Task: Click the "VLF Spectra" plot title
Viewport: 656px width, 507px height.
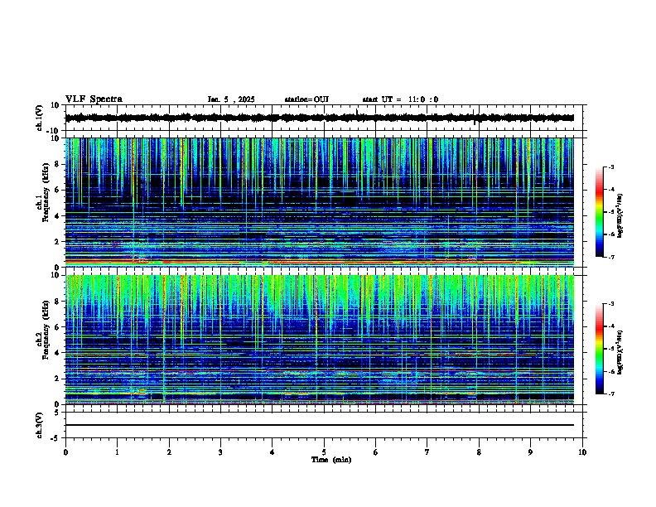Action: [x=94, y=99]
